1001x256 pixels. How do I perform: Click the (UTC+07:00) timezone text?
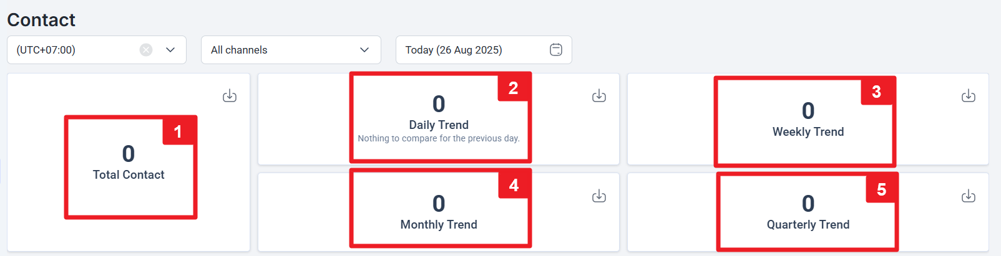pyautogui.click(x=46, y=50)
